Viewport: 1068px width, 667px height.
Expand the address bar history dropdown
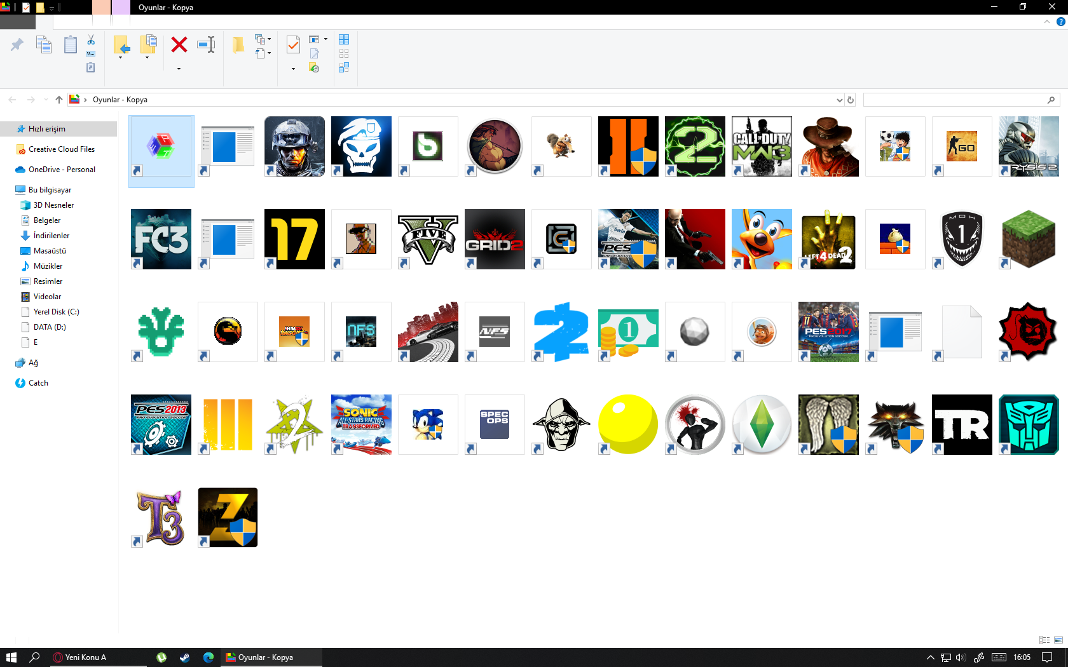[x=839, y=100]
